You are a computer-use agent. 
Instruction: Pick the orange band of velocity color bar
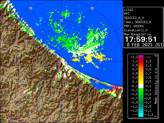click(141, 69)
